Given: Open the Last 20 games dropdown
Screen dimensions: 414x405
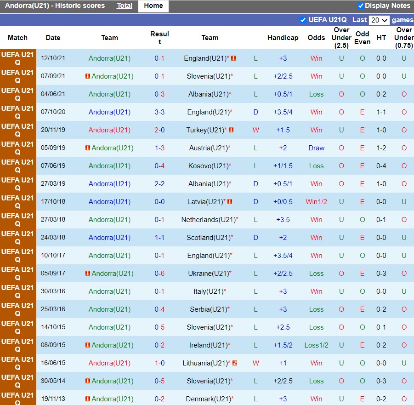Looking at the screenshot, I should coord(380,20).
